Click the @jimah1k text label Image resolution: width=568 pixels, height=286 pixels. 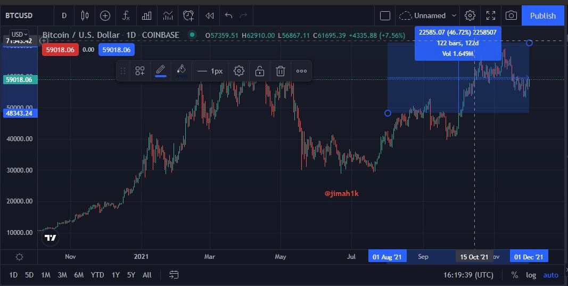tap(342, 193)
